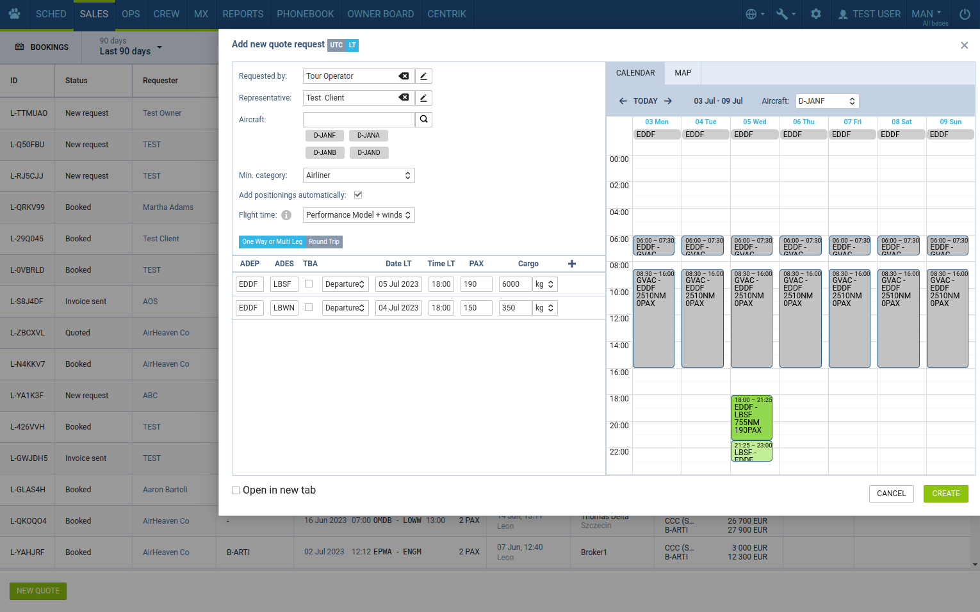The height and width of the screenshot is (612, 980).
Task: Edit the Test Client representative
Action: [423, 98]
